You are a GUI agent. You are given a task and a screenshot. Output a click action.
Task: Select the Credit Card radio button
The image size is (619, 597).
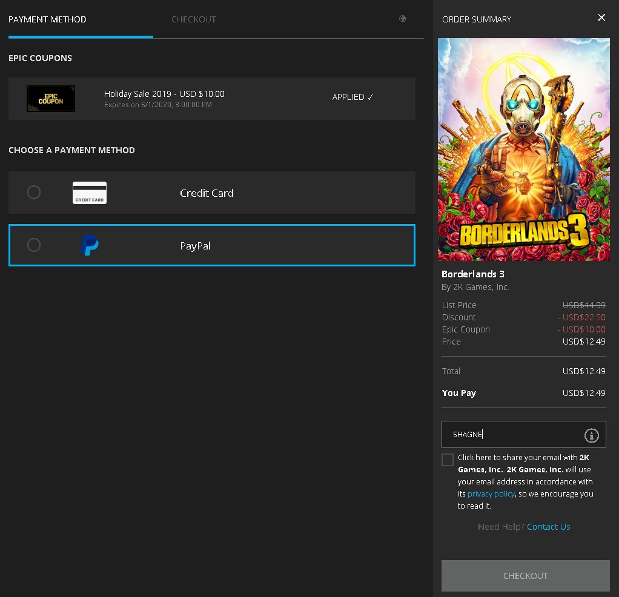34,192
